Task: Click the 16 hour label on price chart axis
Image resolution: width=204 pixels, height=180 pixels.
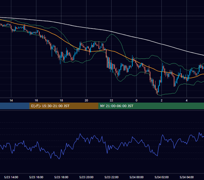Action: (x=36, y=100)
